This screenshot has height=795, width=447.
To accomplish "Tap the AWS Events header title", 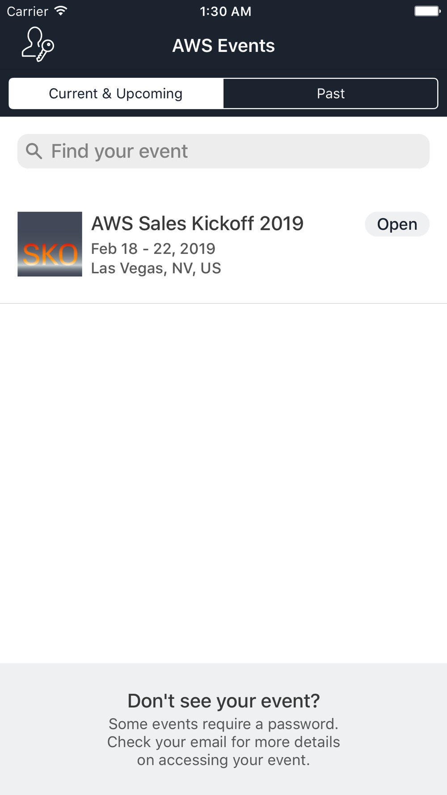I will [x=223, y=46].
